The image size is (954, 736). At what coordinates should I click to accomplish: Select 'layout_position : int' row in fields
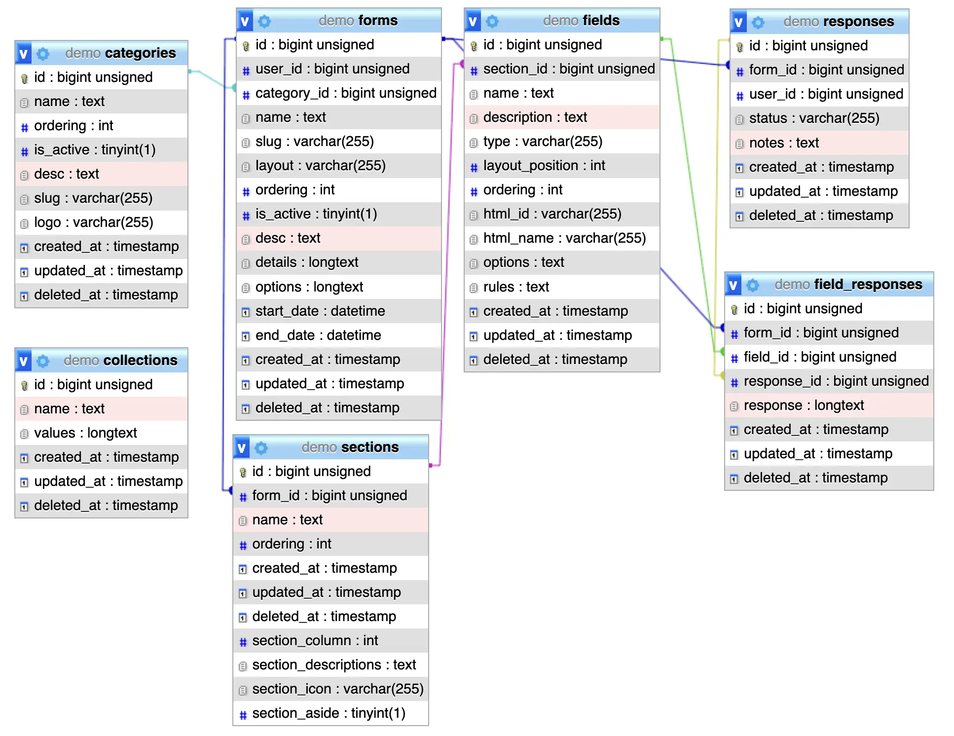562,166
